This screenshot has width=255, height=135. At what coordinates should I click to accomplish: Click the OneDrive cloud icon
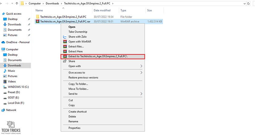point(3,42)
